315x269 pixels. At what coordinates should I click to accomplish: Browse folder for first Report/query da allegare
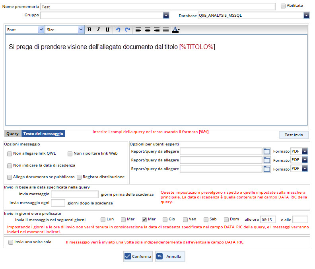click(x=267, y=151)
